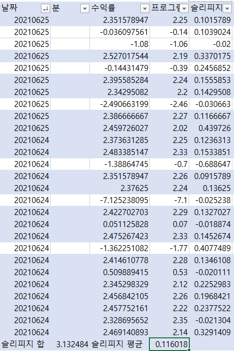234x351 pixels.
Task: Click the cell with -0.14431479
Action: point(119,68)
